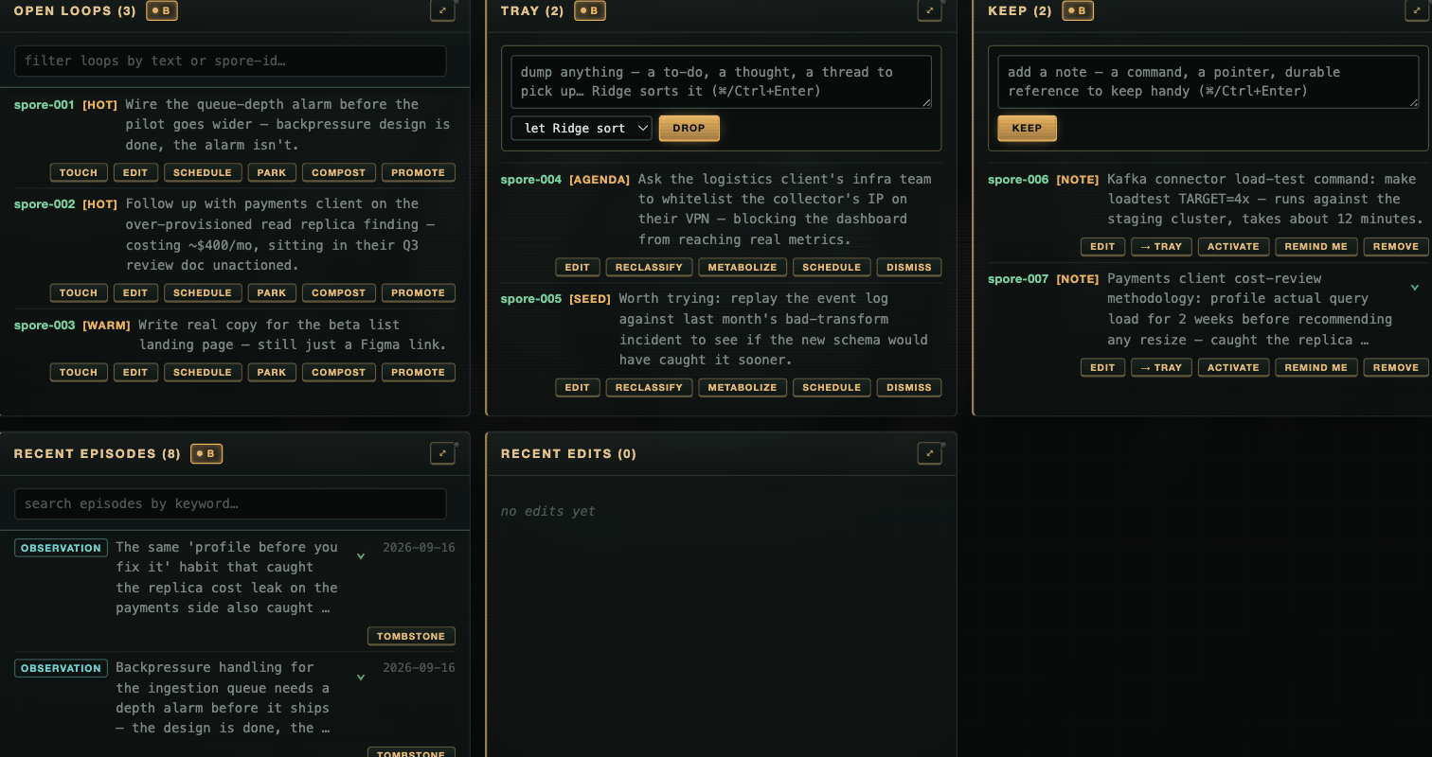Expand the spore-007 note text
Image resolution: width=1432 pixels, height=757 pixels.
point(1415,288)
